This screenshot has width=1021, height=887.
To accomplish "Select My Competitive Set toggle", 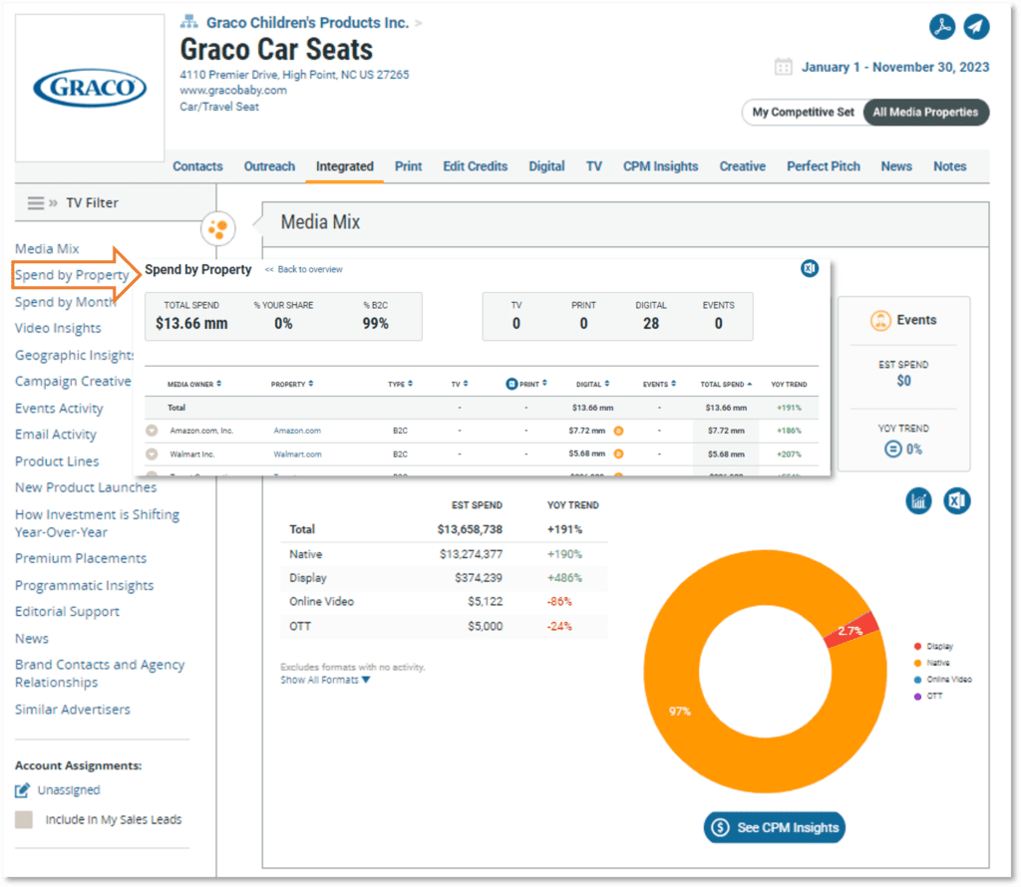I will (x=803, y=113).
